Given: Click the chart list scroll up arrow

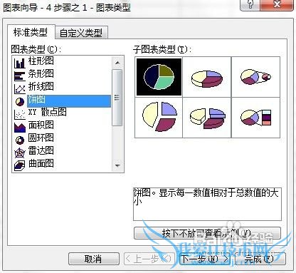Looking at the screenshot, I should 117,63.
